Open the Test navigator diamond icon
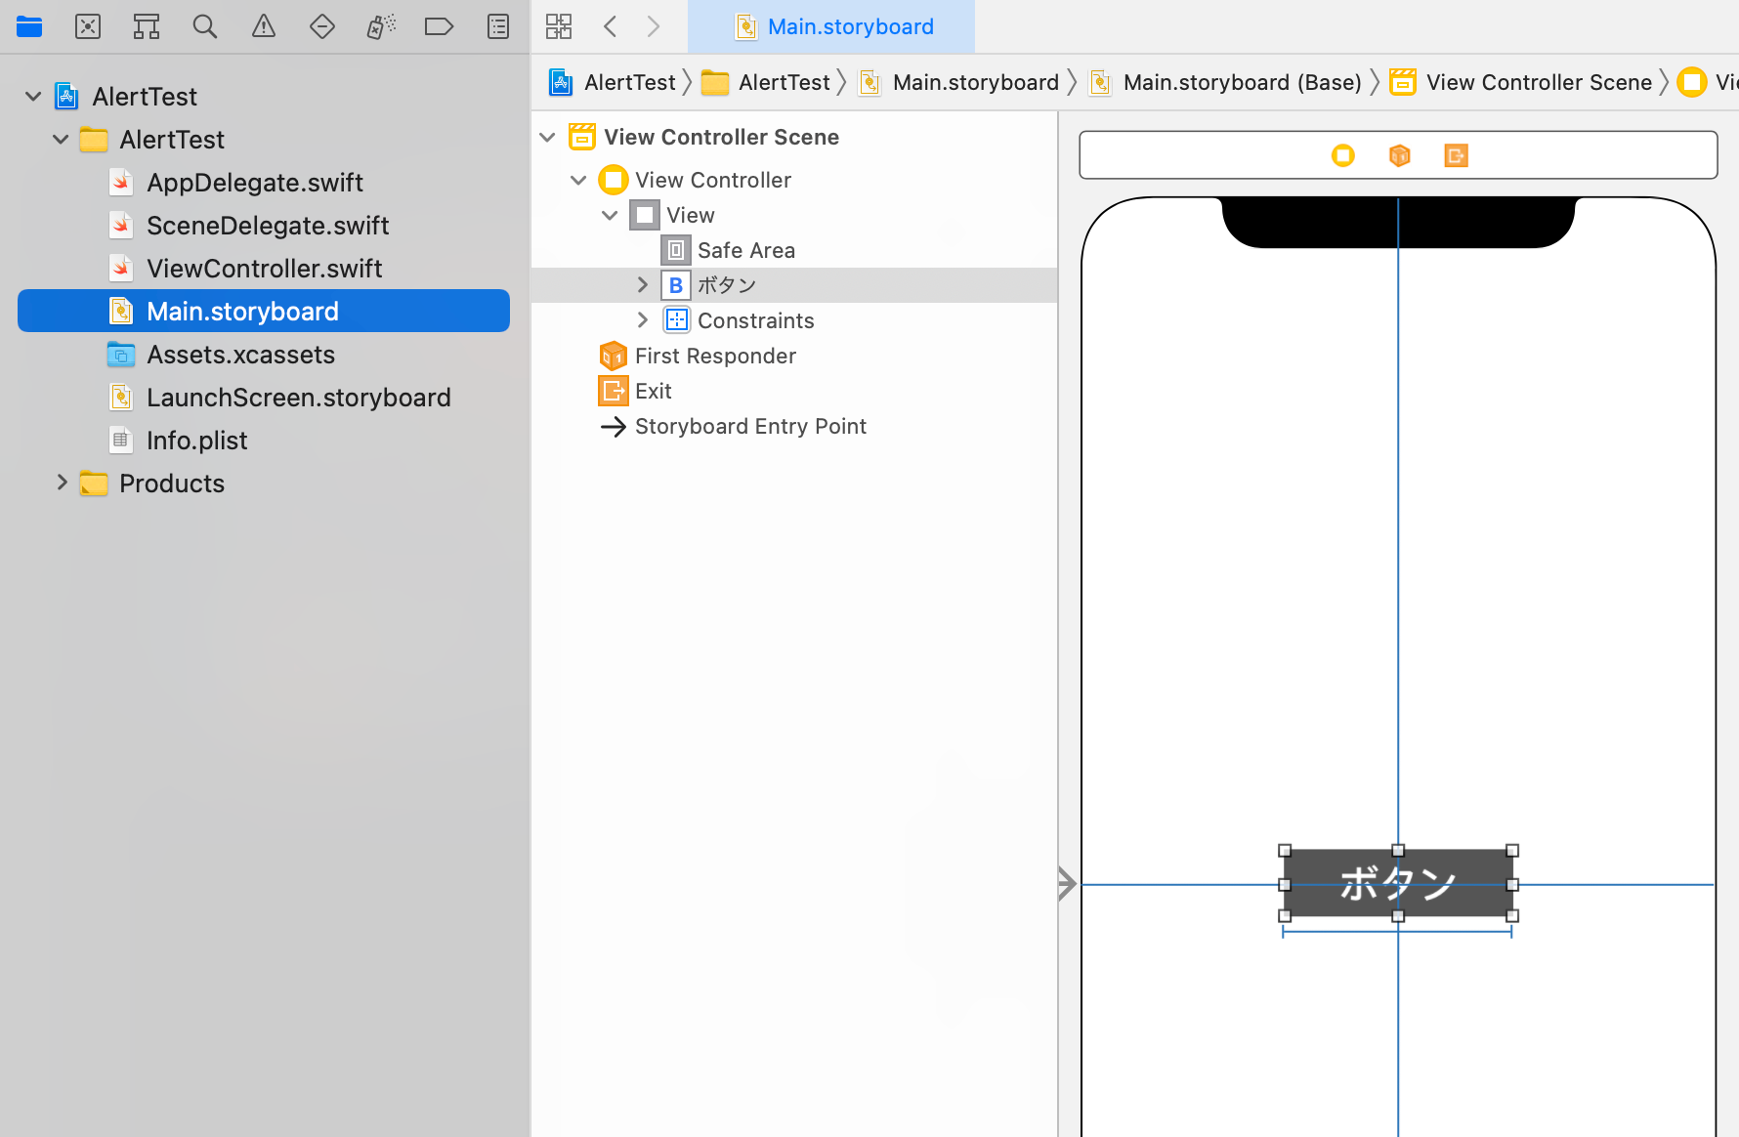This screenshot has width=1739, height=1137. 322,26
